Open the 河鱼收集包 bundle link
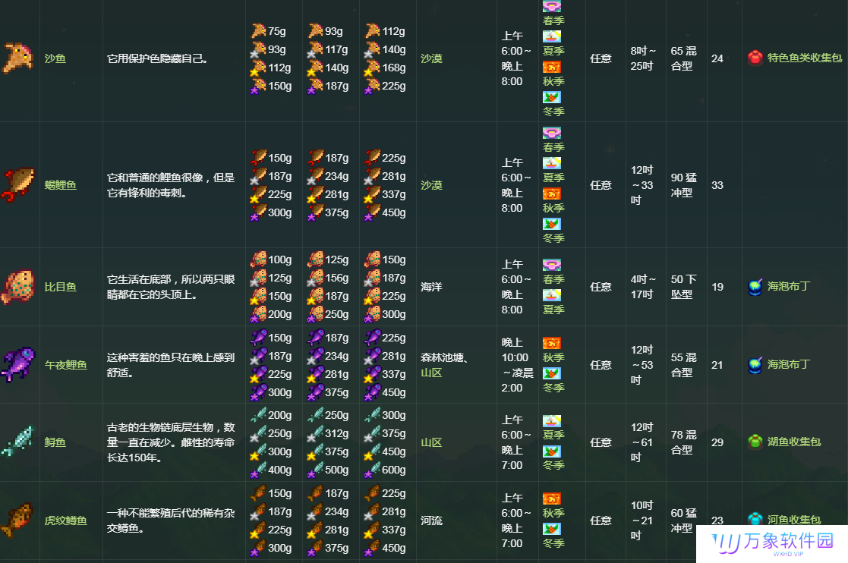848x563 pixels. pyautogui.click(x=794, y=520)
